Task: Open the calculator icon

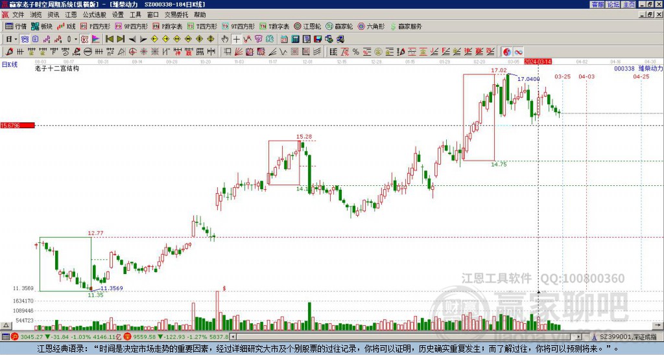Action: pos(295,39)
